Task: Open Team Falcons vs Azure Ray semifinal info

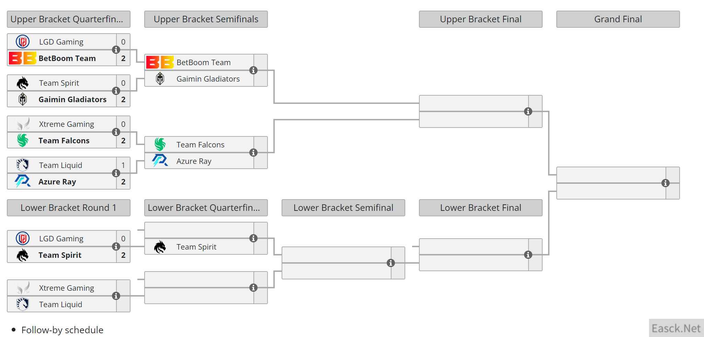Action: coord(253,153)
